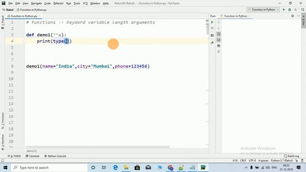This screenshot has width=306, height=172.
Task: Click the Type here to search box
Action: [x=49, y=168]
